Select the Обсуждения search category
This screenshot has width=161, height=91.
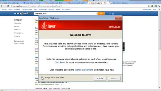tap(19, 33)
